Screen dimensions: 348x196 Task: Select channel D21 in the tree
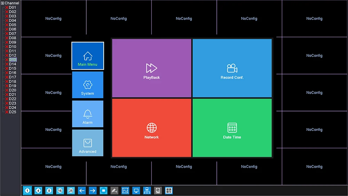[13, 95]
